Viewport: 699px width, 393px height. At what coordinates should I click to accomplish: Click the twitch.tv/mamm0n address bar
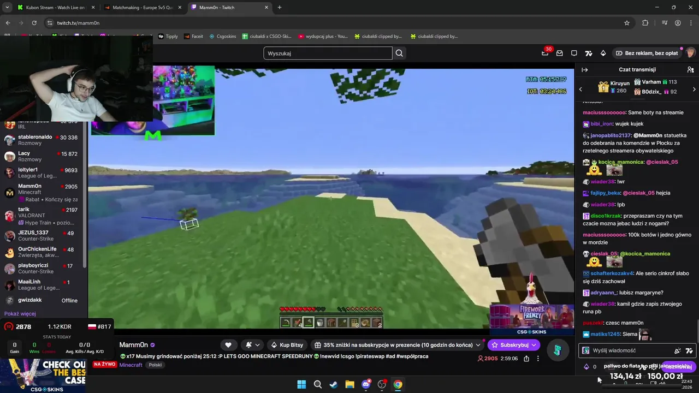(x=333, y=23)
